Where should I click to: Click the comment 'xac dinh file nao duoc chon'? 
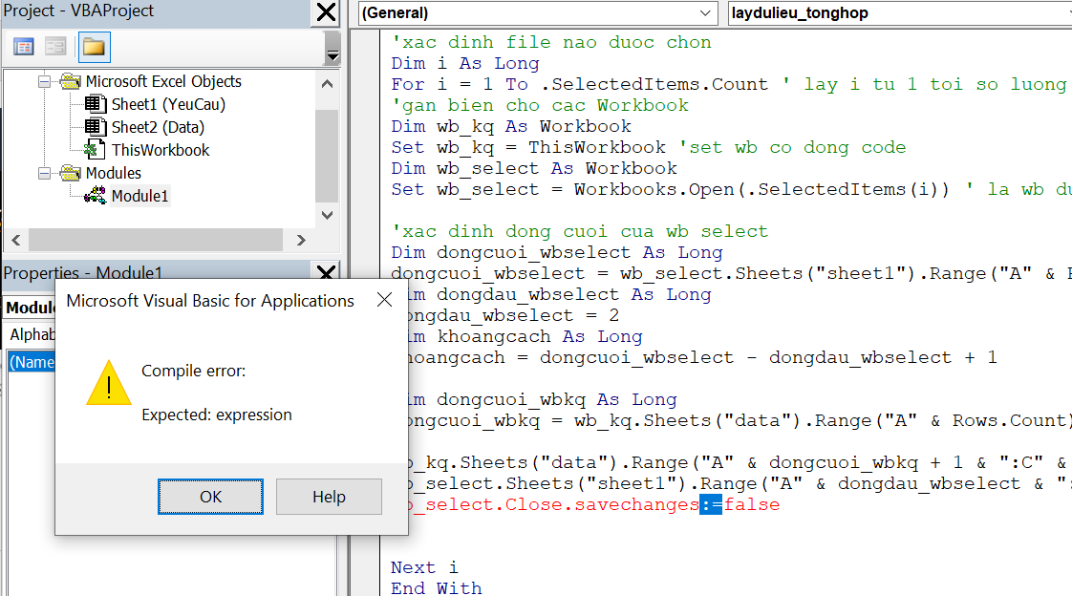551,42
